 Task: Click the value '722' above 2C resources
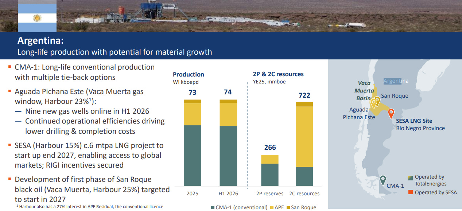pos(304,95)
